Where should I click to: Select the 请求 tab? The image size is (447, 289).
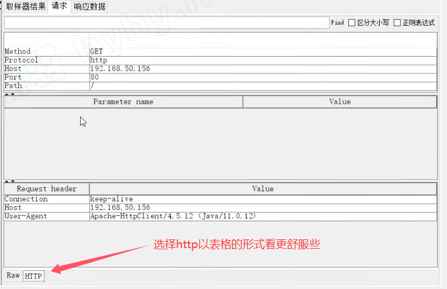[59, 6]
